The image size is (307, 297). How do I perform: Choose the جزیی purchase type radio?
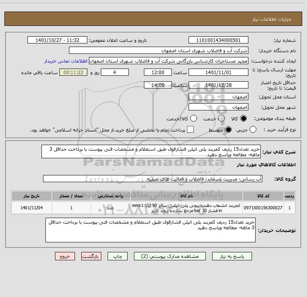253,130
